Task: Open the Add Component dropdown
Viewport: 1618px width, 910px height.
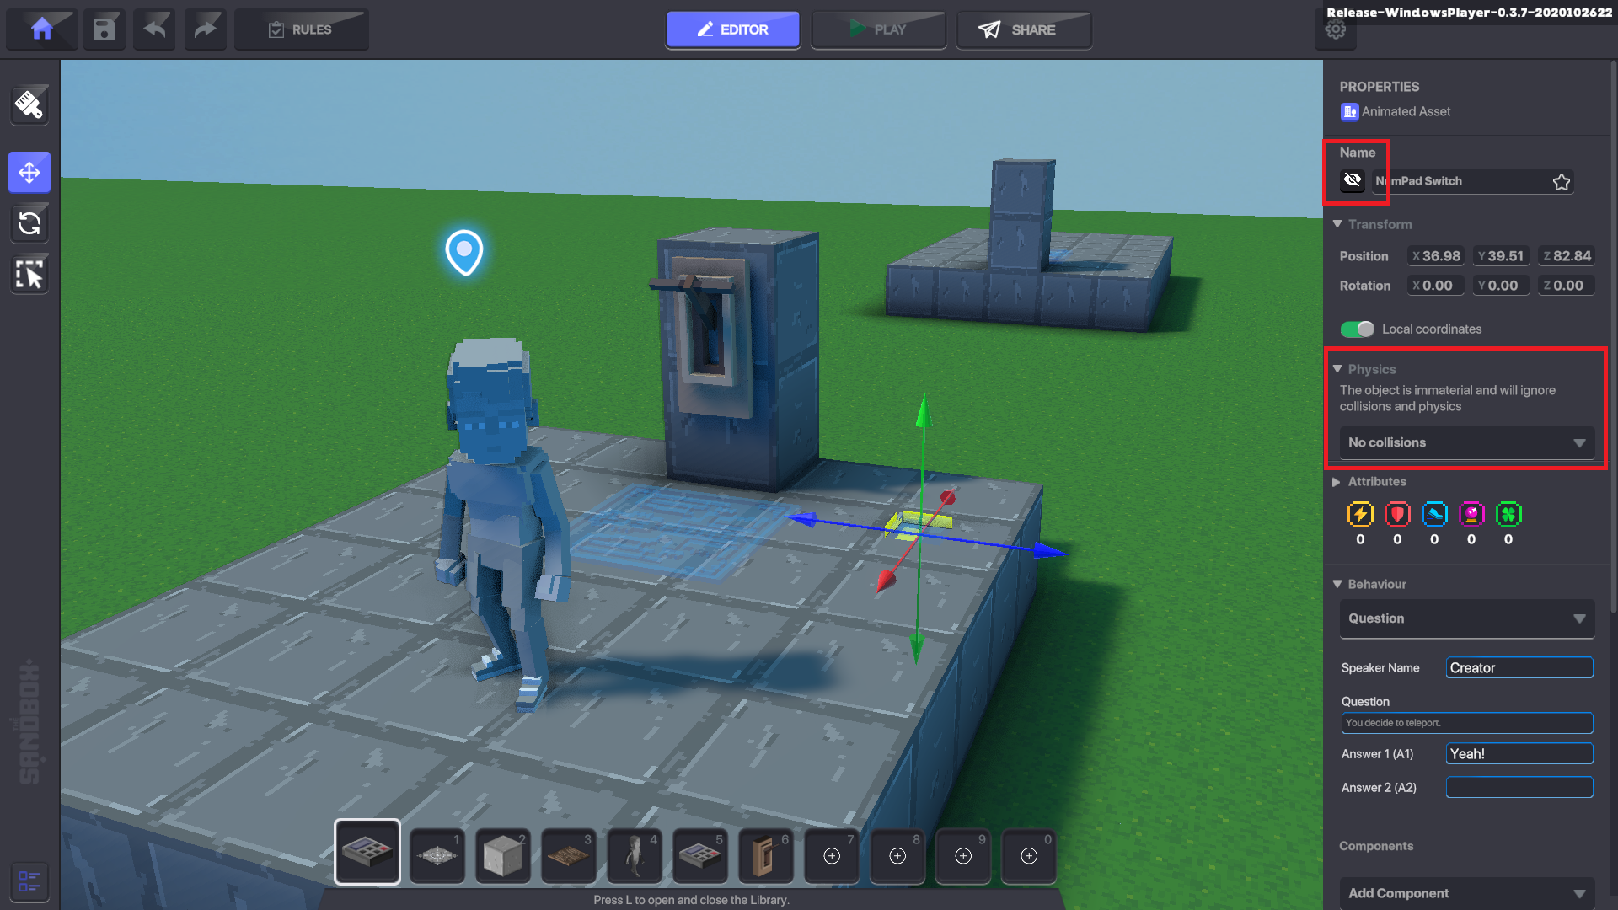Action: (1466, 893)
